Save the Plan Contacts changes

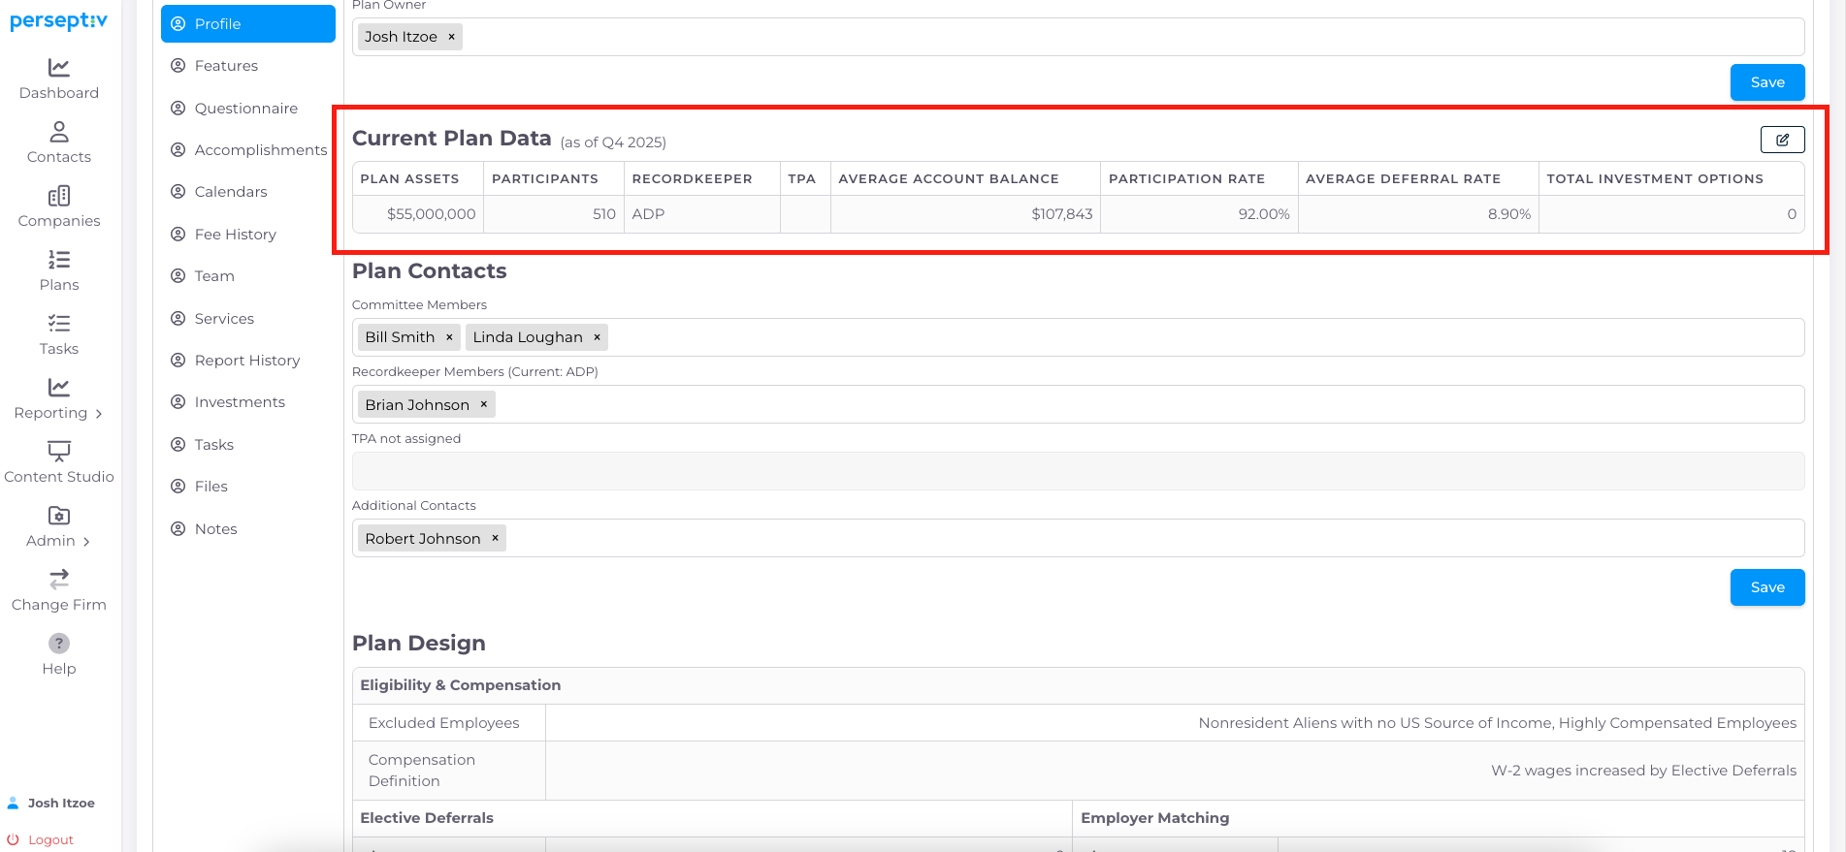tap(1767, 587)
